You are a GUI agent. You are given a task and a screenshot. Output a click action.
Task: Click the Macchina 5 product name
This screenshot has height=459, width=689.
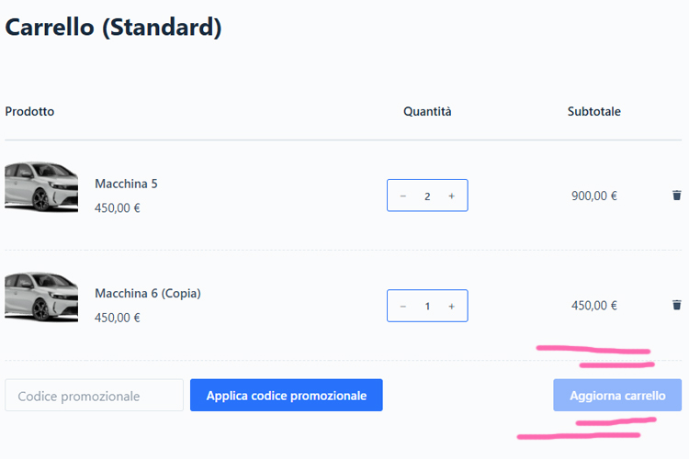pos(126,184)
